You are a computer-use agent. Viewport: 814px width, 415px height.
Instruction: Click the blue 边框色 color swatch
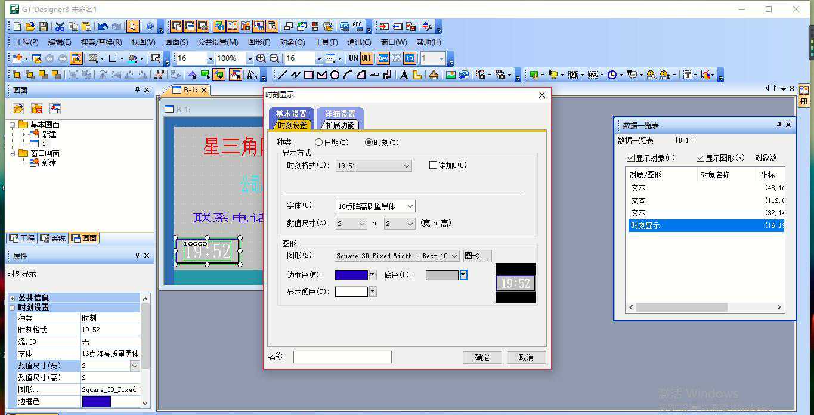pos(351,275)
